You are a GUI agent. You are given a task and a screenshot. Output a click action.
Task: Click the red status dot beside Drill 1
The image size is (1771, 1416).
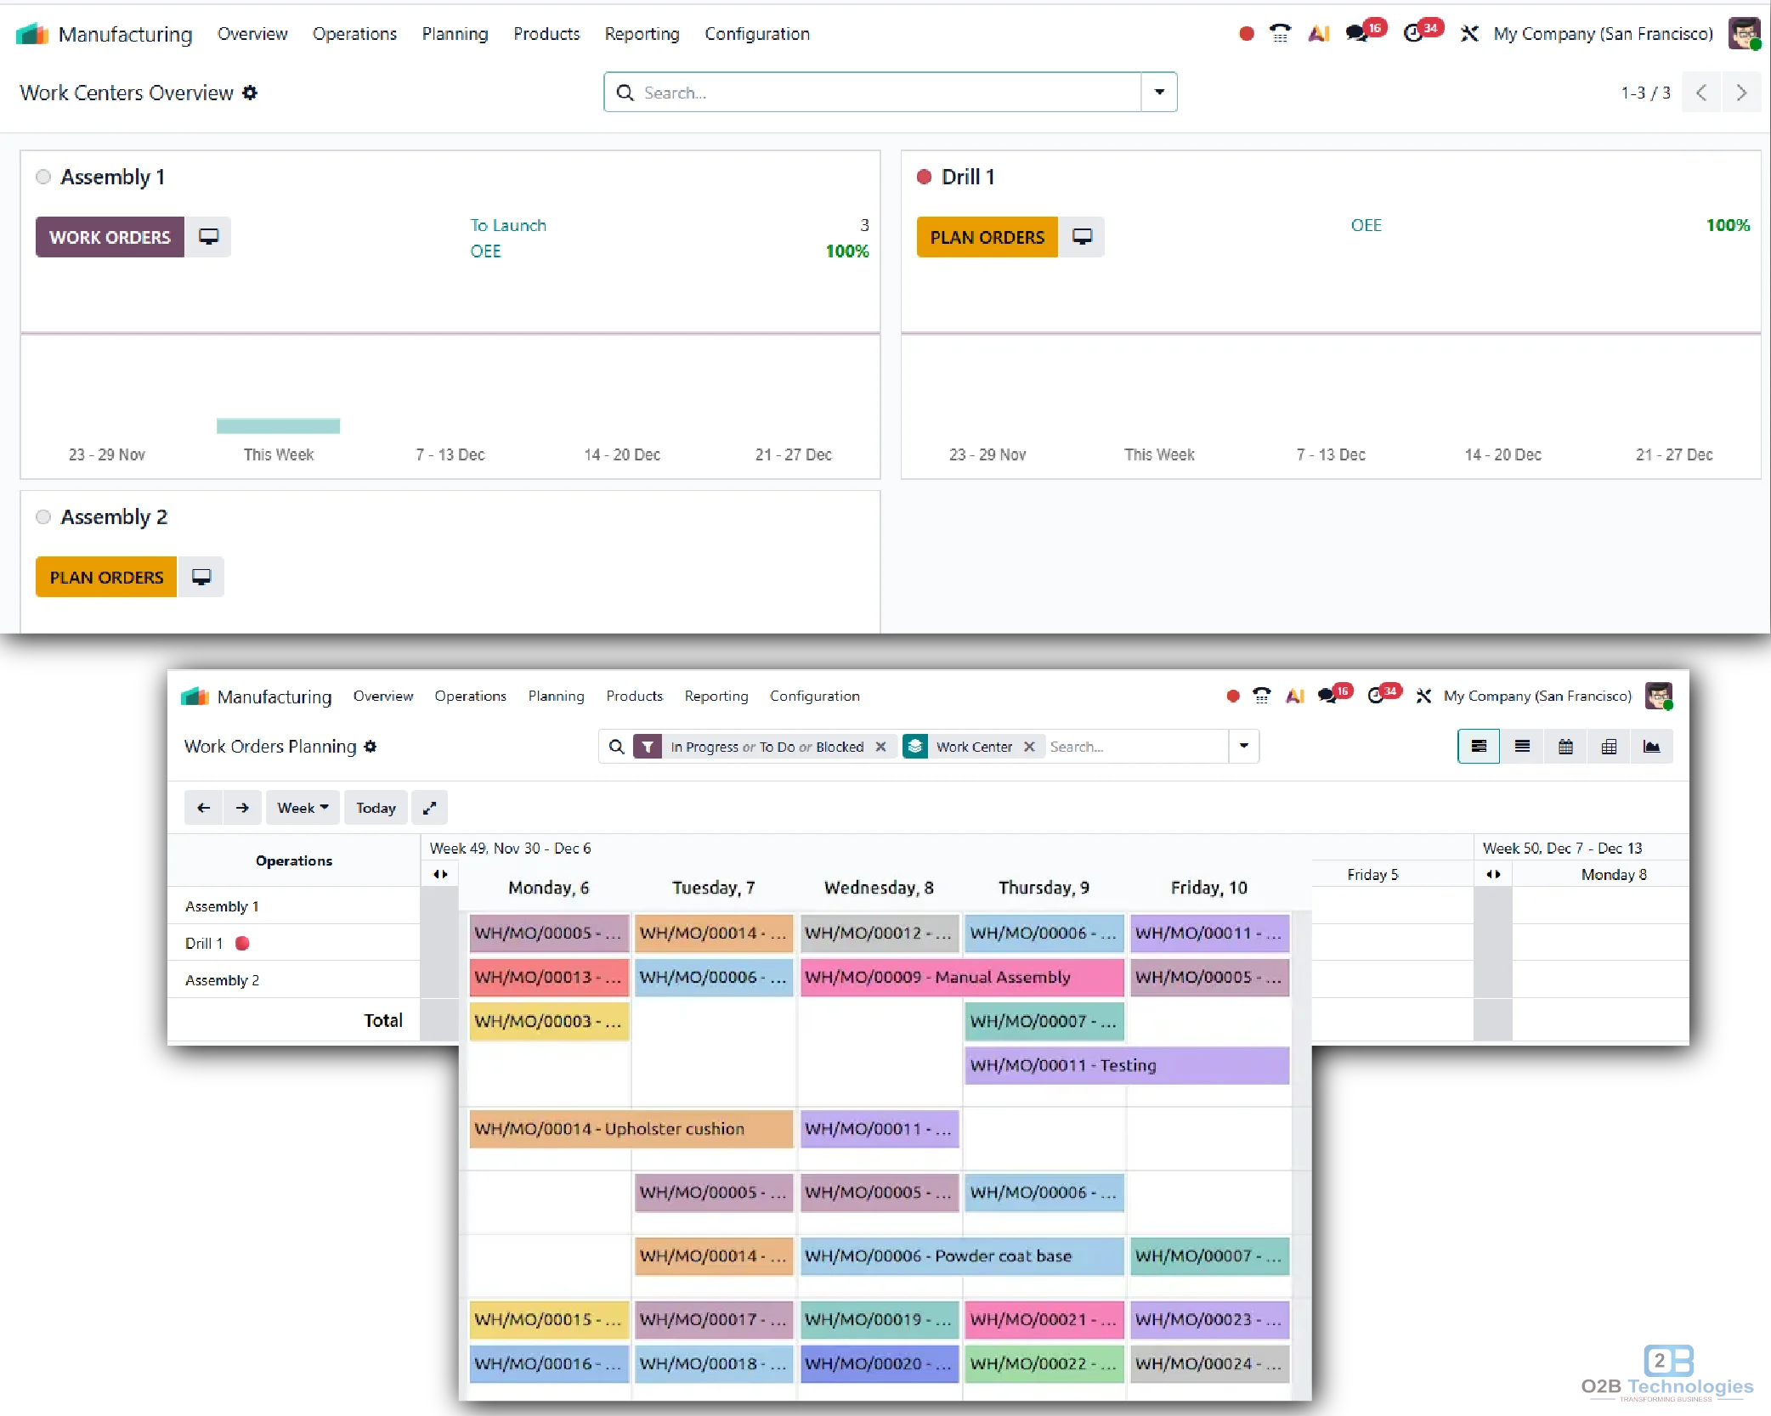[925, 176]
